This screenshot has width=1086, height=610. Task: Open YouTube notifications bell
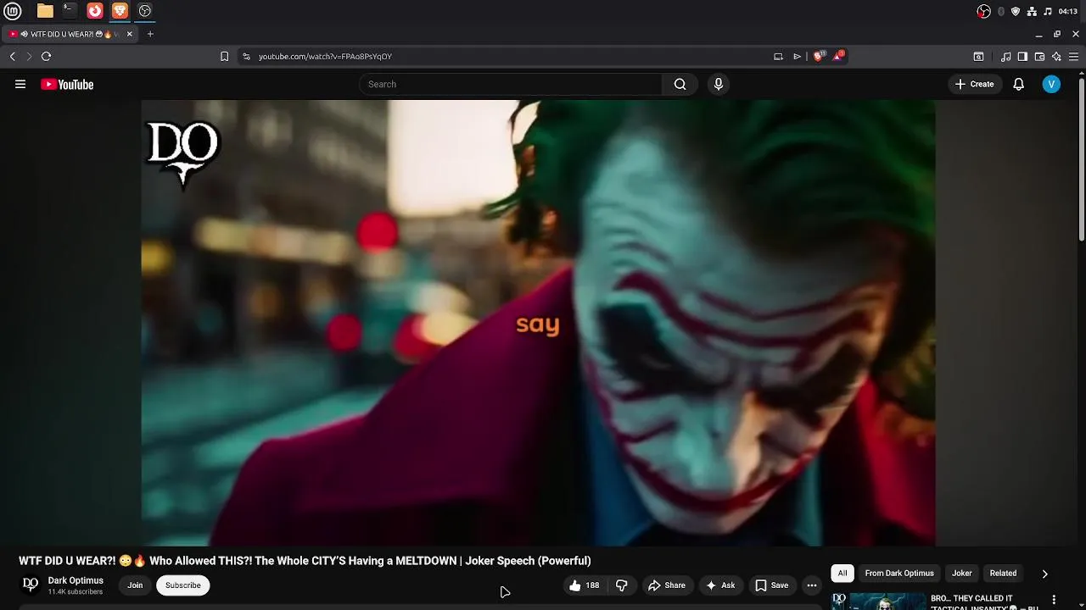pyautogui.click(x=1019, y=84)
